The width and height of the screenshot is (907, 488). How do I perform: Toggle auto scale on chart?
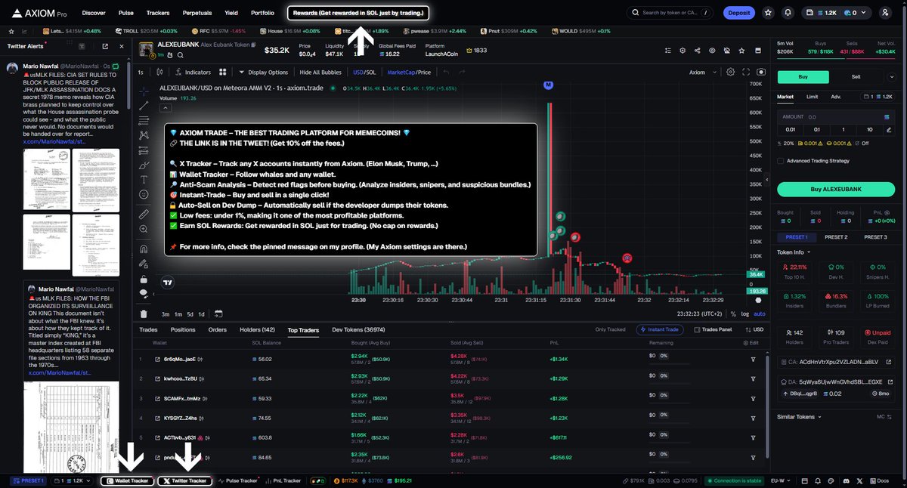coord(760,313)
